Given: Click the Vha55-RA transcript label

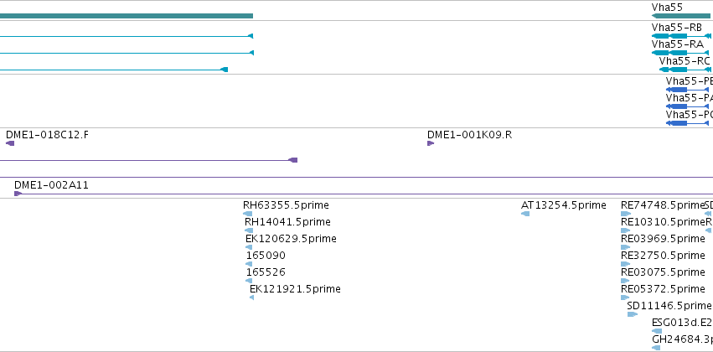Looking at the screenshot, I should (x=678, y=44).
